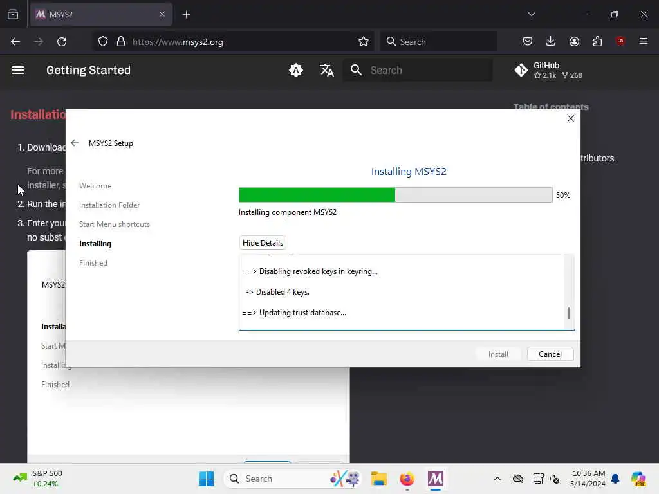Open Firefox extensions menu

(x=597, y=41)
